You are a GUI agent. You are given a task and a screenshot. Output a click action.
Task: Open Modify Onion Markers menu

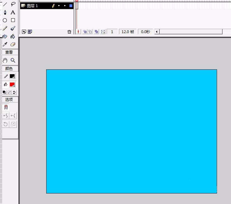[x=103, y=32]
